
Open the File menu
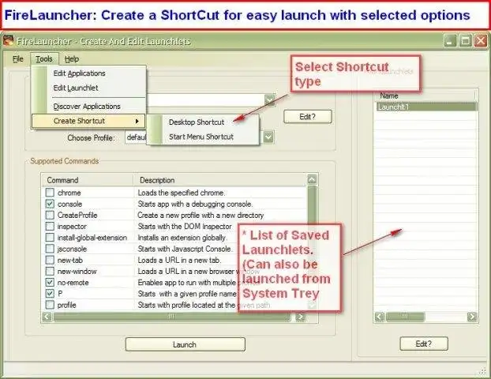pyautogui.click(x=18, y=59)
